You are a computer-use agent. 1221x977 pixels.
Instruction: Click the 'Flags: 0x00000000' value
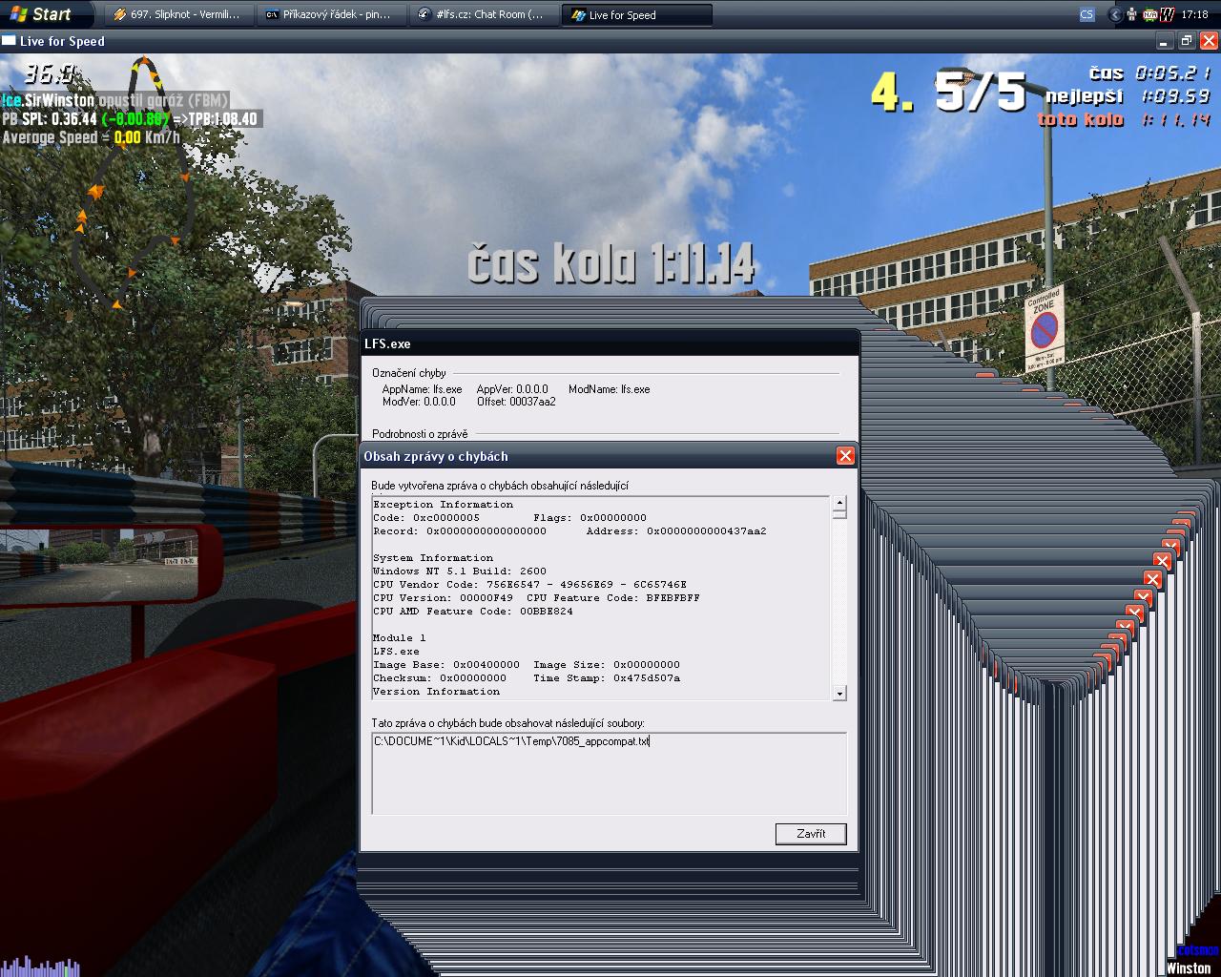coord(590,518)
